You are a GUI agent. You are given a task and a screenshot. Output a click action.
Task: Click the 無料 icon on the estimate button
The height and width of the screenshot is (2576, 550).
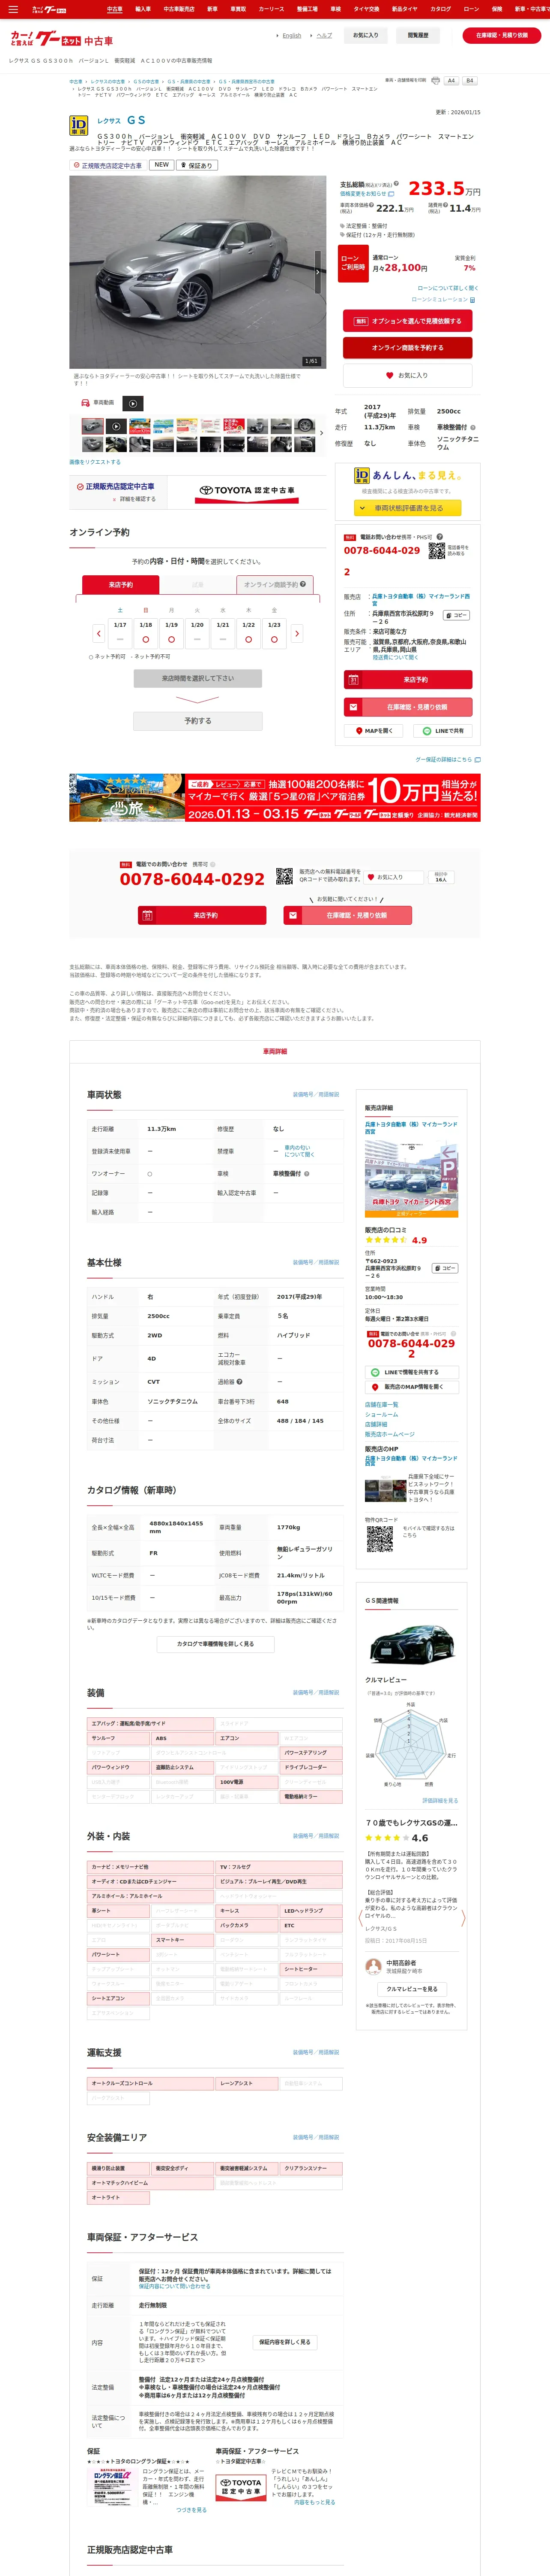[360, 321]
